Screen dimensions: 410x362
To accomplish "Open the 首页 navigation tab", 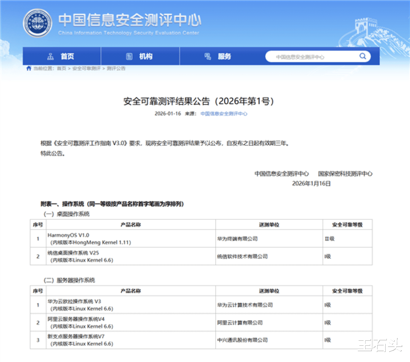I will coord(62,56).
